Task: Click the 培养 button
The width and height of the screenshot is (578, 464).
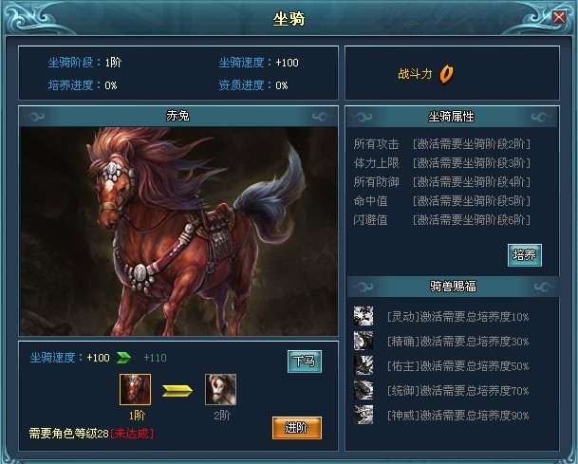Action: tap(525, 255)
